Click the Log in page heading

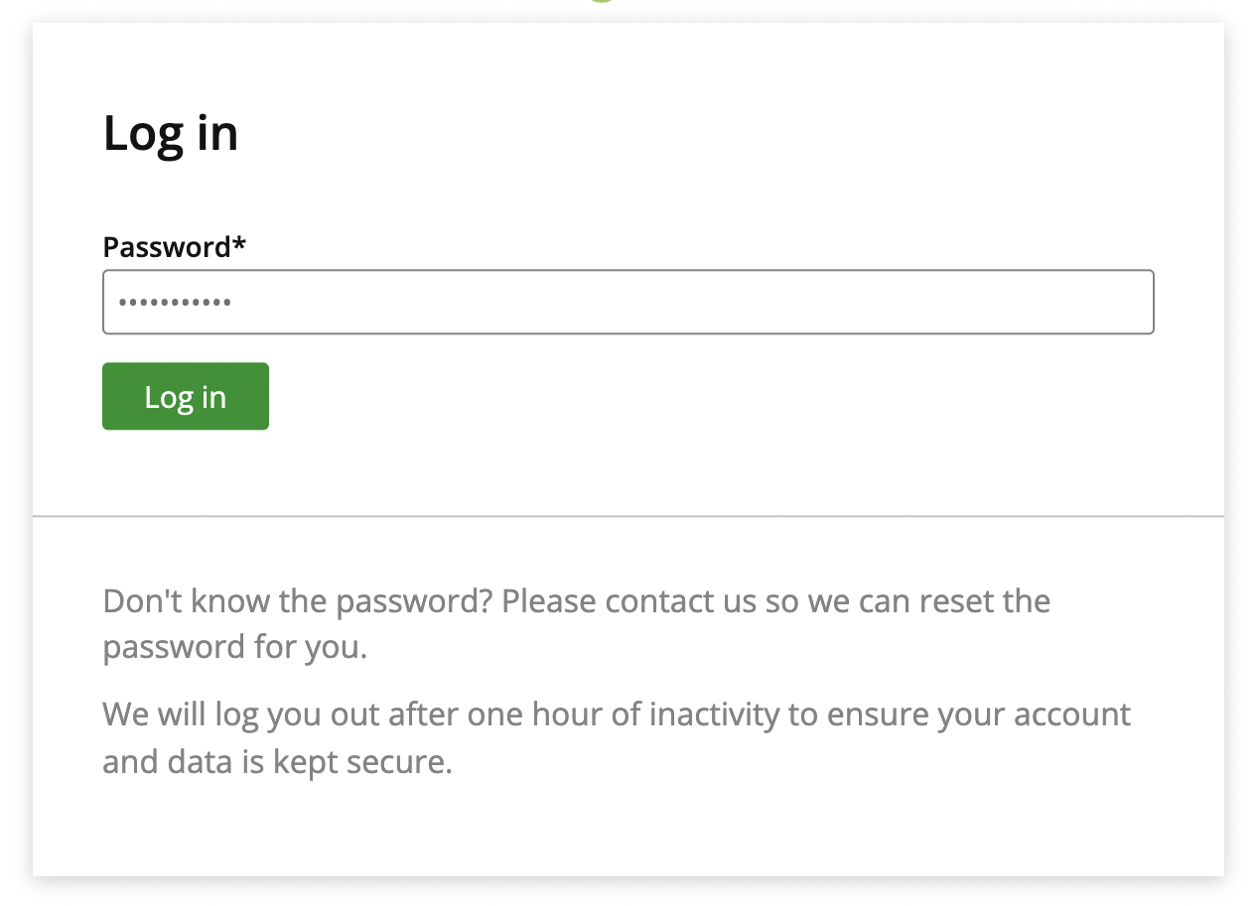coord(170,132)
